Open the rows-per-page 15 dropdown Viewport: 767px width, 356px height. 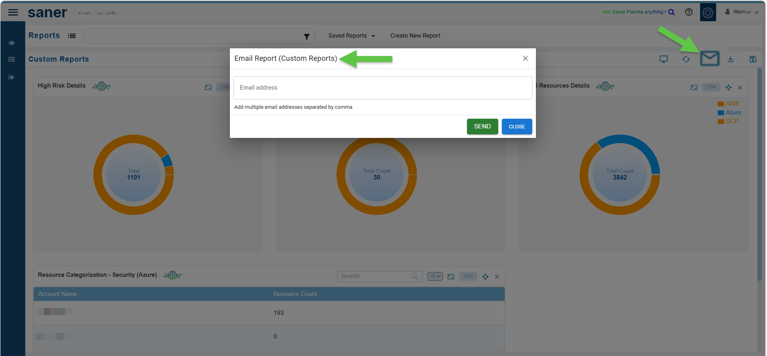435,276
